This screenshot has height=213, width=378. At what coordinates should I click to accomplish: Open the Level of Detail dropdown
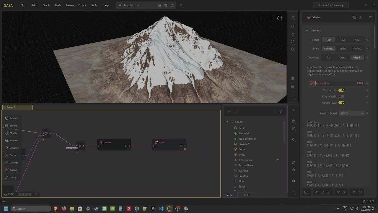(352, 113)
